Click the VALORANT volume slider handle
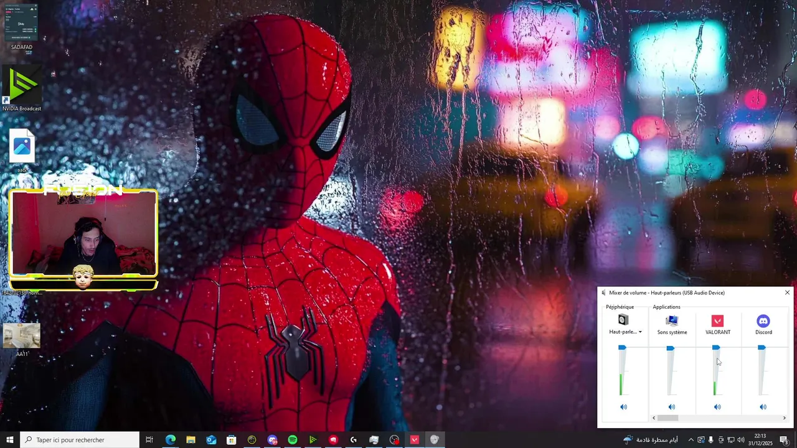Image resolution: width=797 pixels, height=448 pixels. pos(716,348)
